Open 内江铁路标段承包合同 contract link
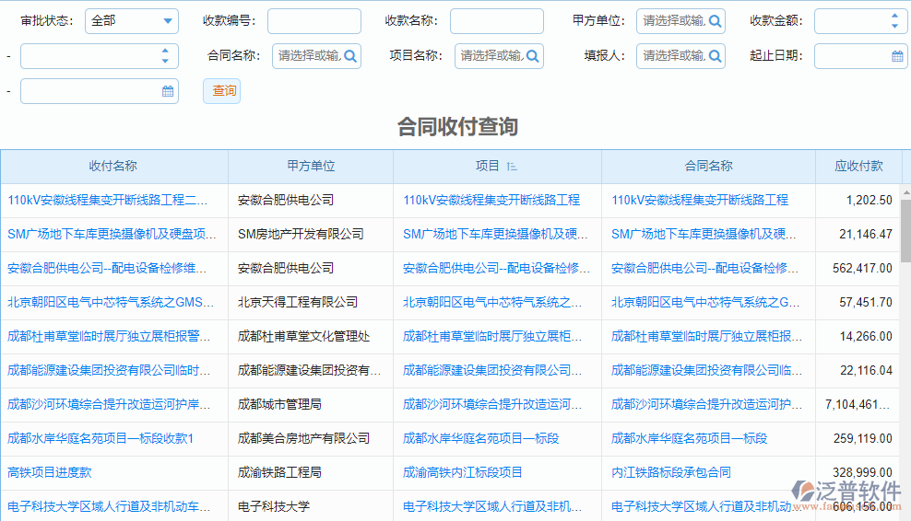 [671, 472]
